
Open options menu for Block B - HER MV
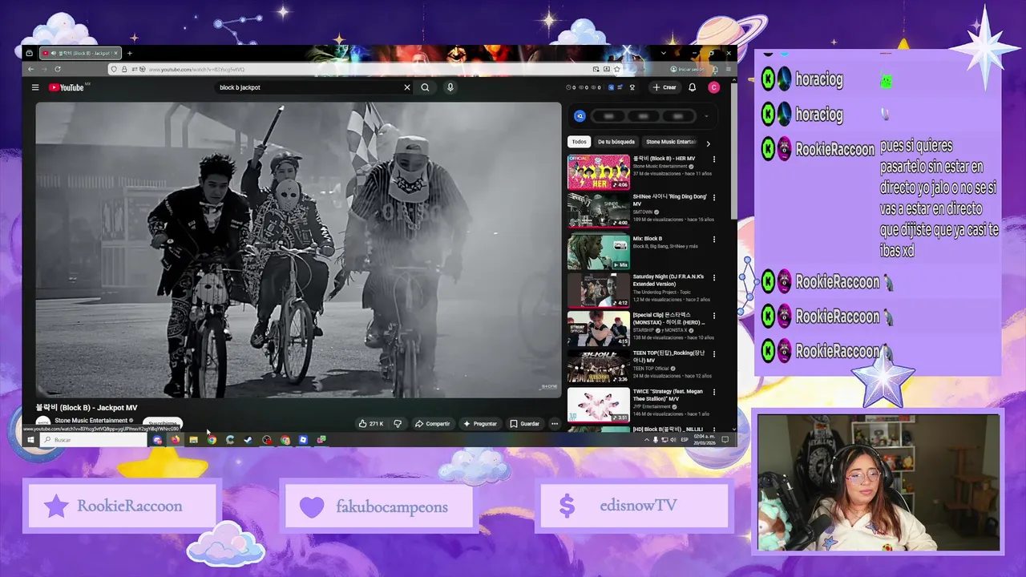point(714,159)
